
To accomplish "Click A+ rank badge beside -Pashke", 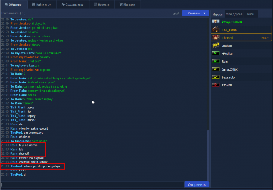I will (216, 53).
